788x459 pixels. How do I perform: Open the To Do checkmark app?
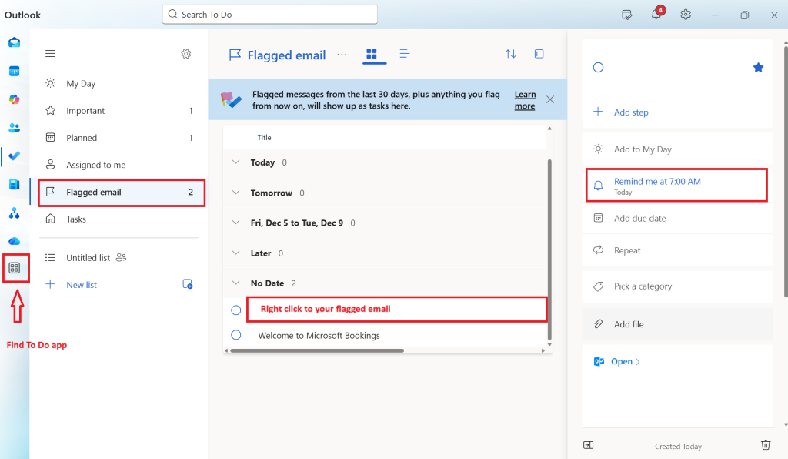pyautogui.click(x=14, y=156)
